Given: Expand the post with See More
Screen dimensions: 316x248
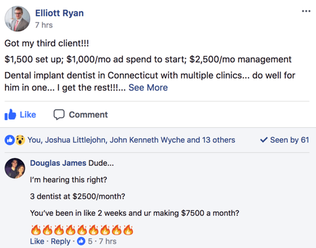Looking at the screenshot, I should (x=148, y=87).
